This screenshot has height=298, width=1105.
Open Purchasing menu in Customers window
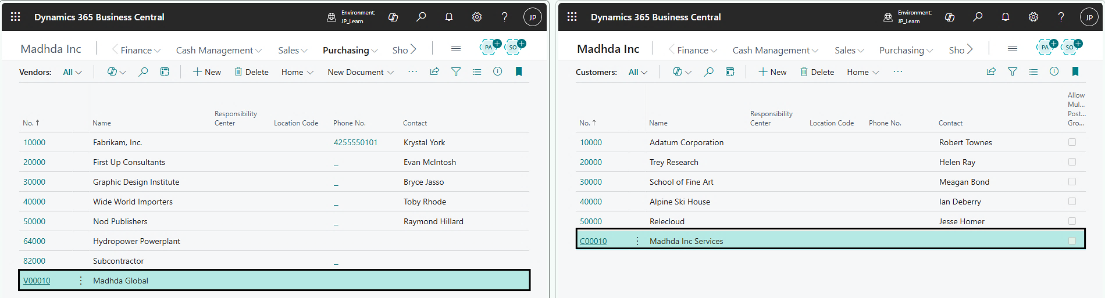906,50
